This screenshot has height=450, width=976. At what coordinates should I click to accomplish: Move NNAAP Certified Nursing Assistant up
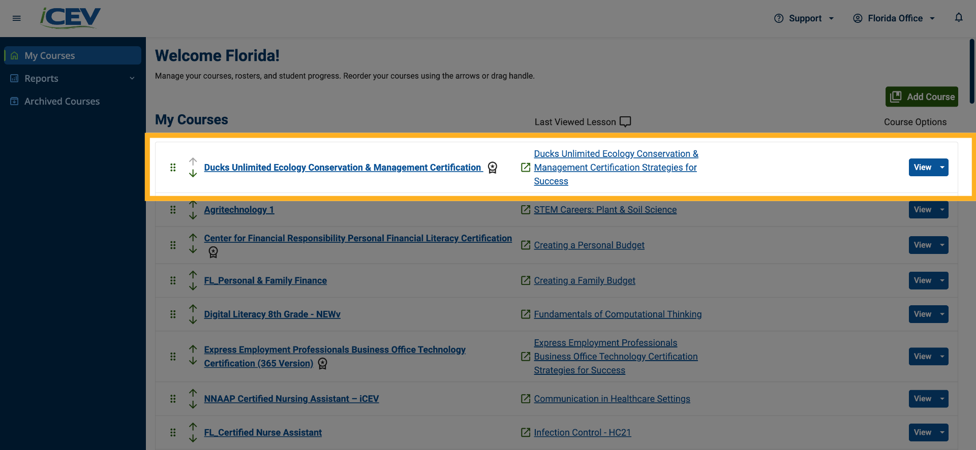[x=193, y=393]
